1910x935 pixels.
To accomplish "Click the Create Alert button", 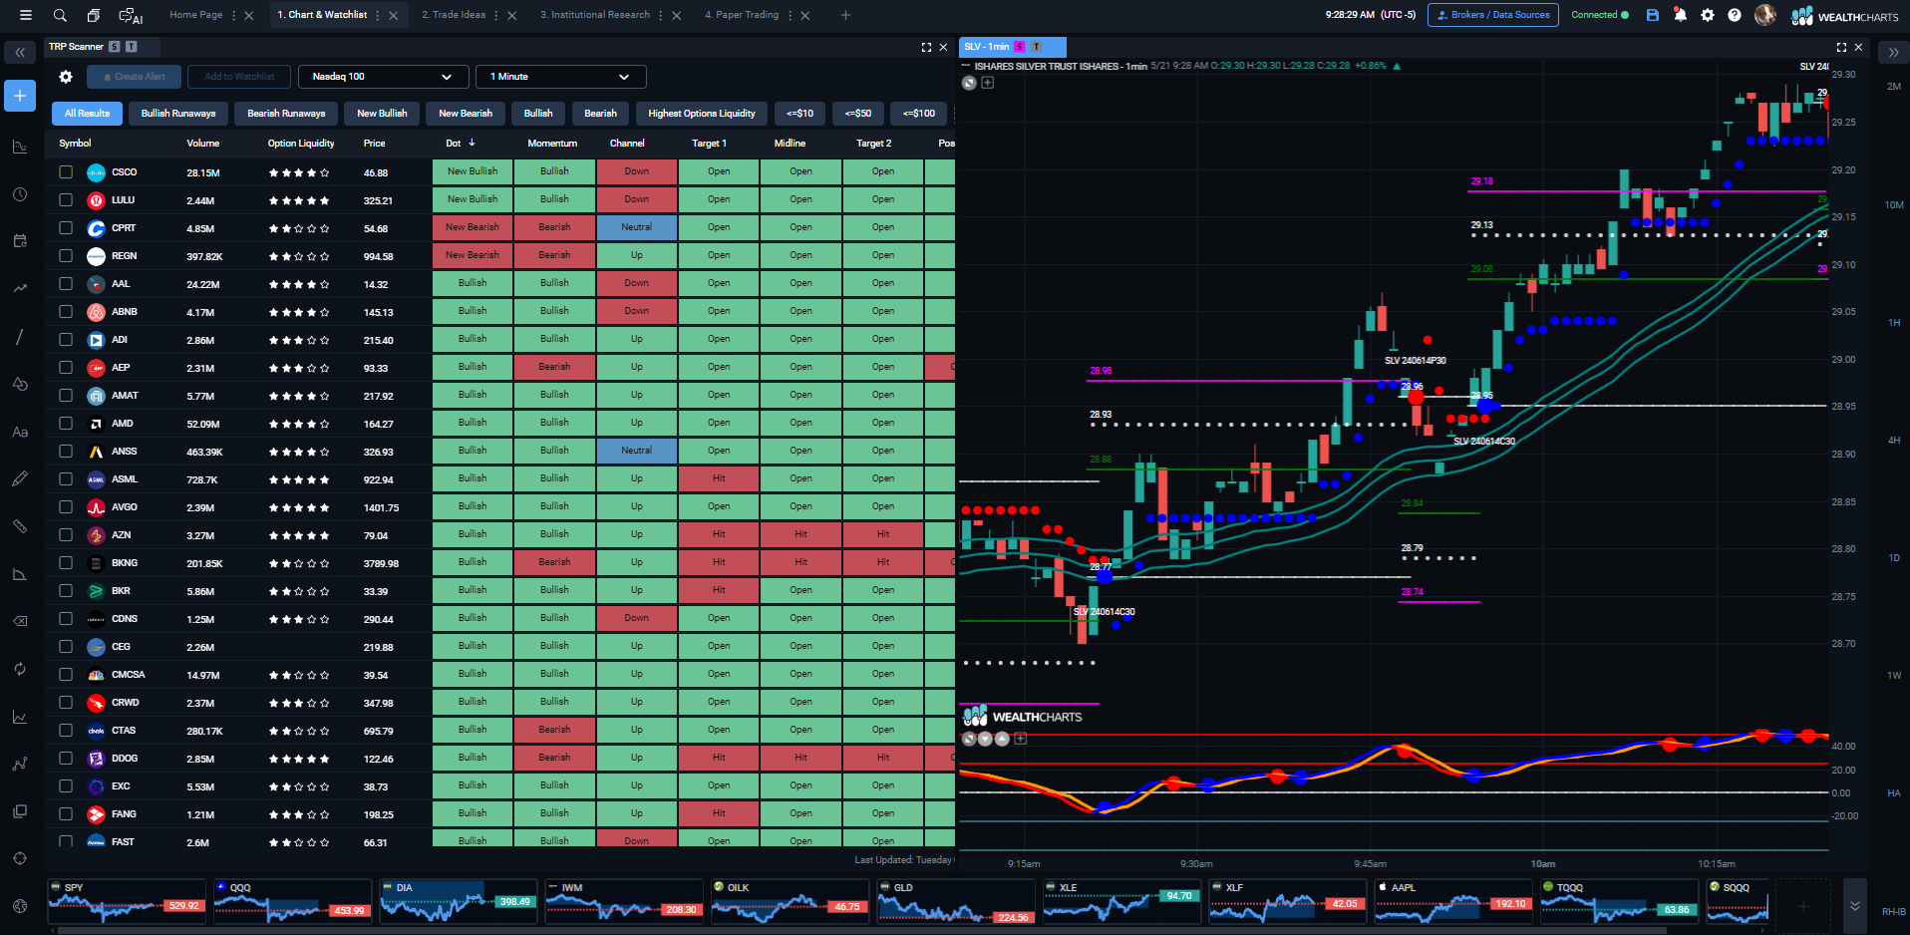I will (135, 77).
